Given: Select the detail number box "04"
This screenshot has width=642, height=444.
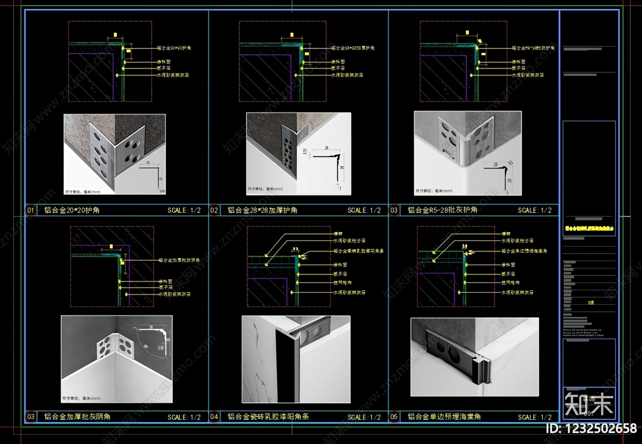Looking at the screenshot, I should [214, 417].
